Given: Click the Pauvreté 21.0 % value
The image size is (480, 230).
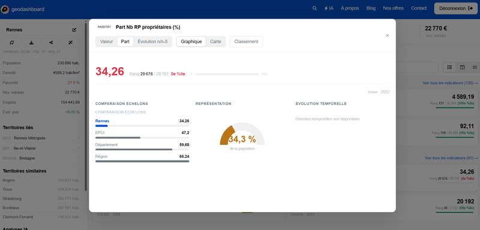Looking at the screenshot, I should (74, 83).
